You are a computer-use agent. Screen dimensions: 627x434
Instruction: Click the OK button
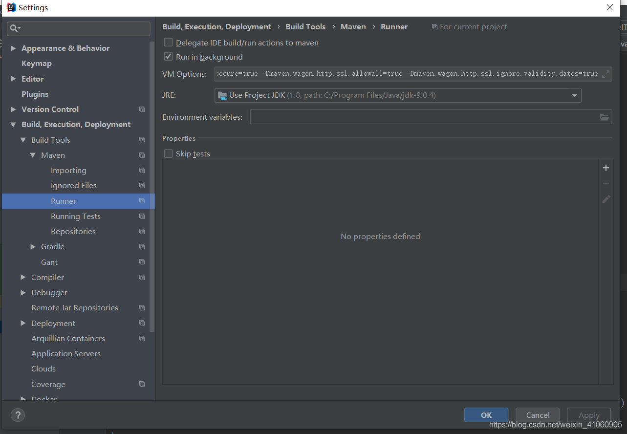point(486,415)
